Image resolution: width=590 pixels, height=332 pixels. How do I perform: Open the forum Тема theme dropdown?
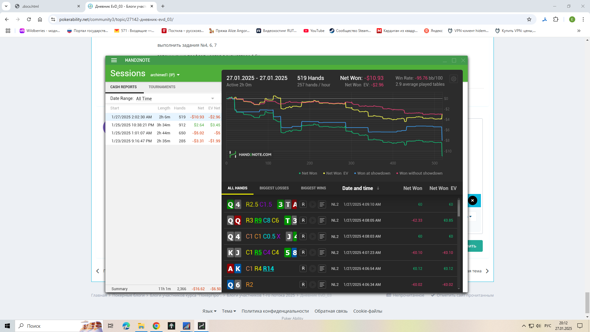[x=229, y=311]
